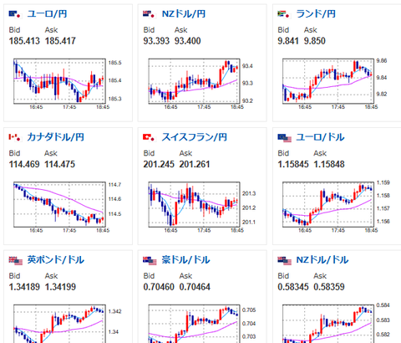Open the スイスフラン/円 currency pair link
Viewport: 401px width, 343px height.
[195, 137]
